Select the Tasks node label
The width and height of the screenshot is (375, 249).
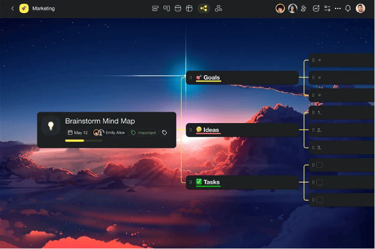click(212, 182)
